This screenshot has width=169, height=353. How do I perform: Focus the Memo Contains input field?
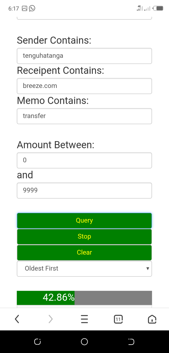[x=84, y=116]
